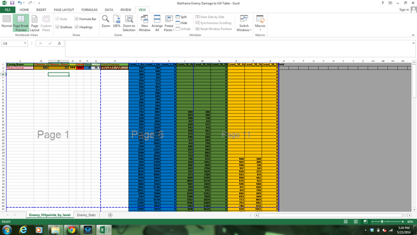Open the Undo history dropdown arrow
The image size is (417, 235).
(x=23, y=3)
